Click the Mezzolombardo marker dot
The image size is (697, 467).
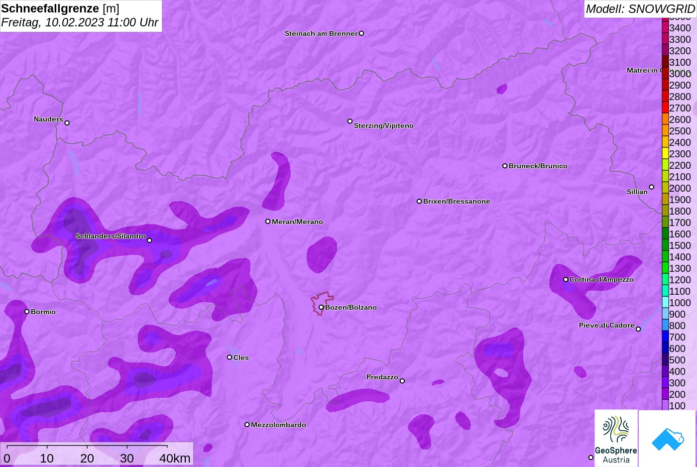tap(247, 425)
